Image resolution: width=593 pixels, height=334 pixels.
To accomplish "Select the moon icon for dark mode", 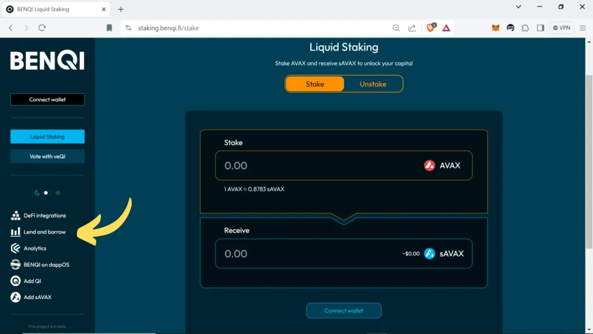I will click(x=37, y=193).
